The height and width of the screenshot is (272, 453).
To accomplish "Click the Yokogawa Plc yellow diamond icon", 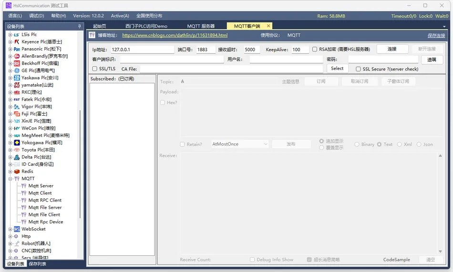I will pos(17,142).
